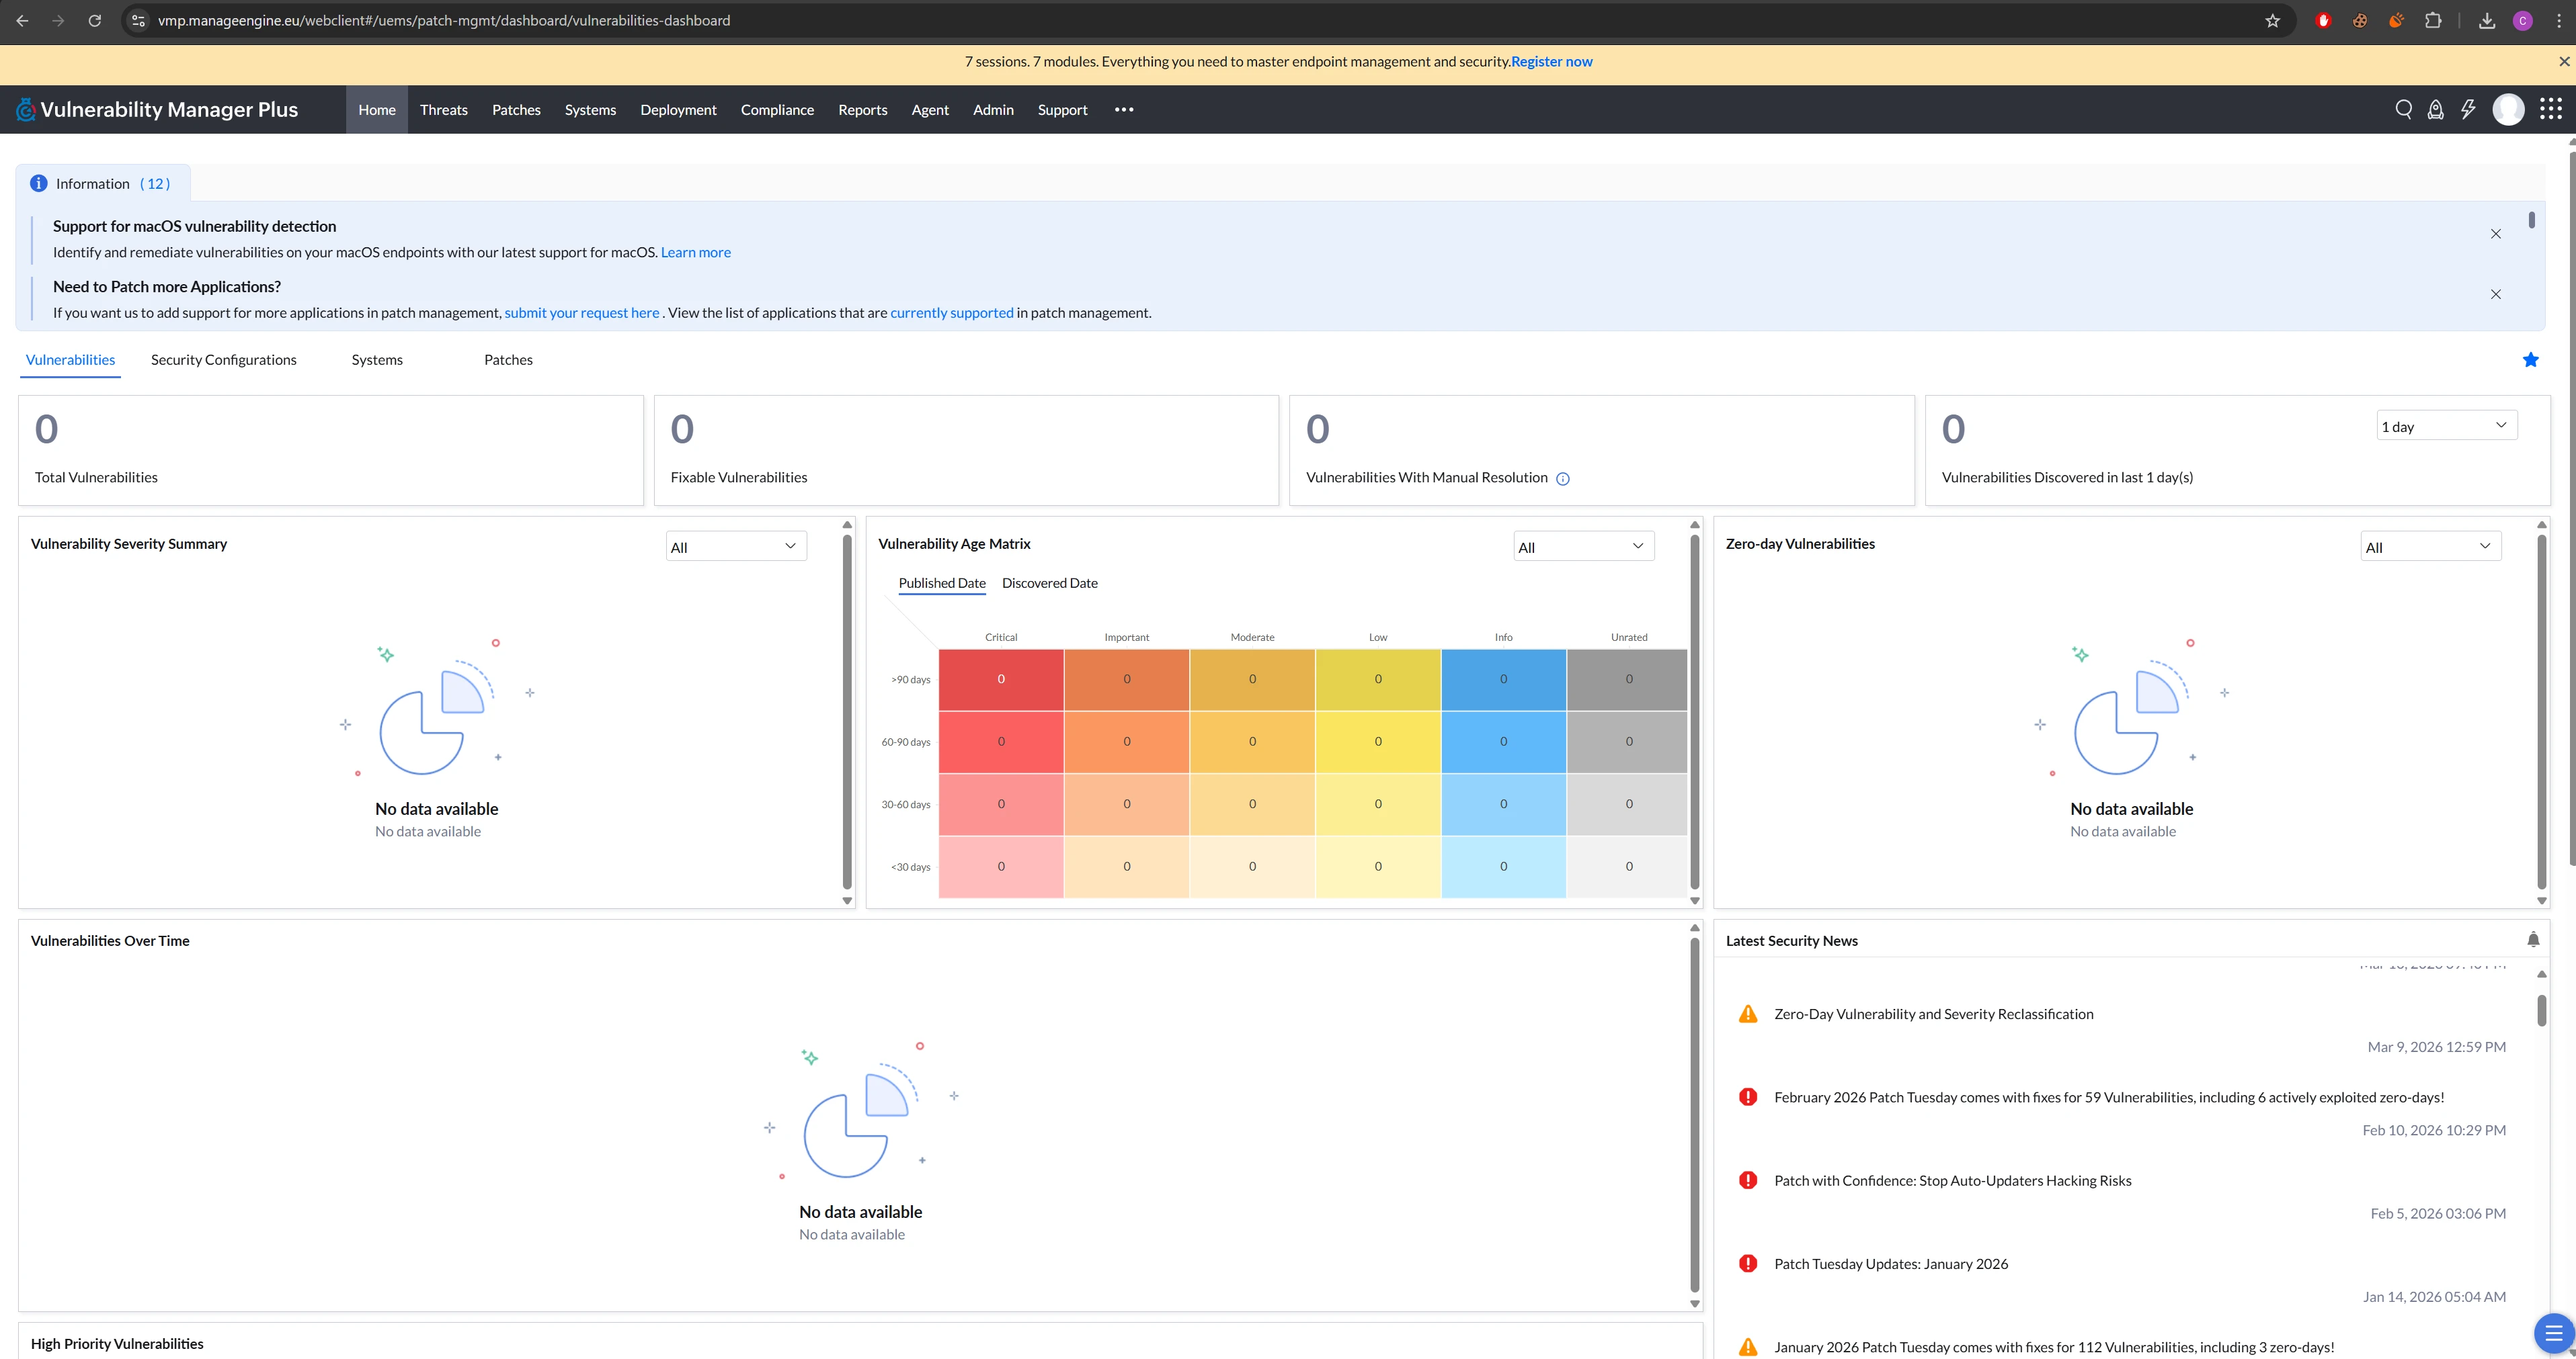This screenshot has width=2576, height=1359.
Task: Select the Published Date tab
Action: tap(942, 584)
